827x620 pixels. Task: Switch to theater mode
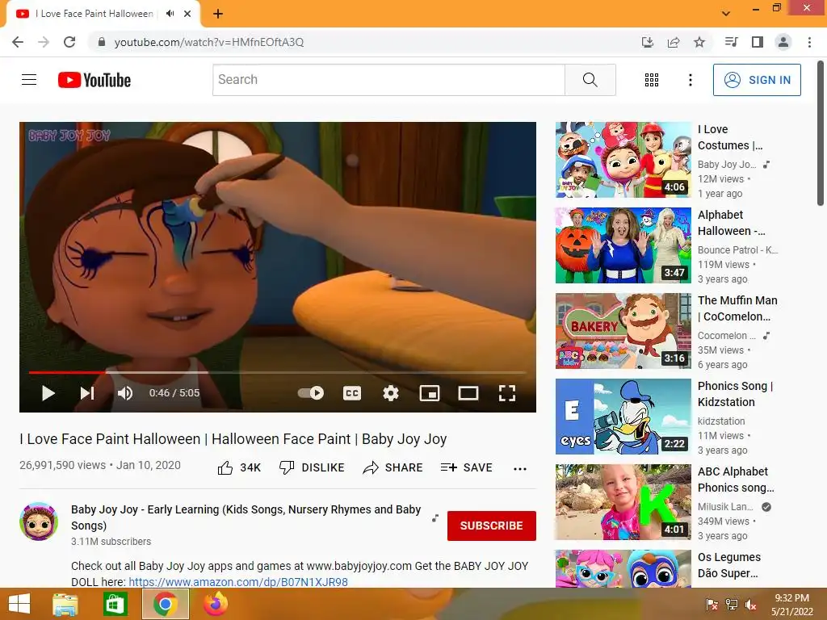point(468,393)
